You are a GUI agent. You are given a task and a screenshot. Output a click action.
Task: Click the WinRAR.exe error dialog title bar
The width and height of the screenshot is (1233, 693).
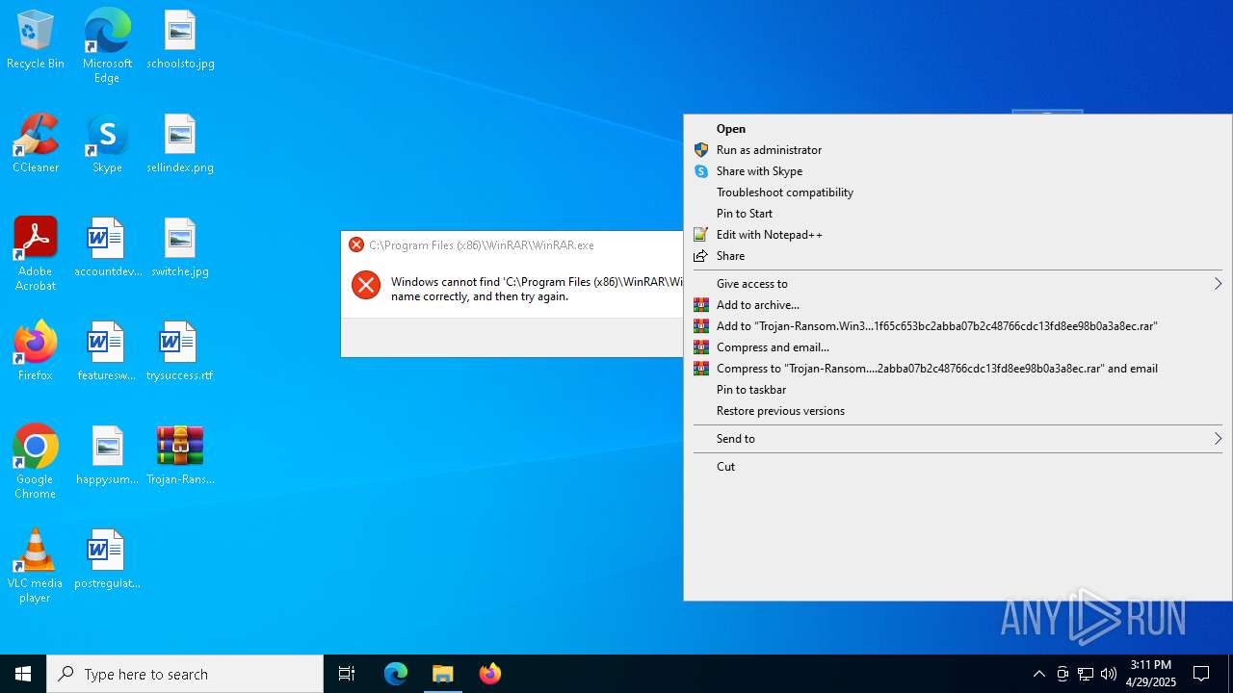[512, 245]
